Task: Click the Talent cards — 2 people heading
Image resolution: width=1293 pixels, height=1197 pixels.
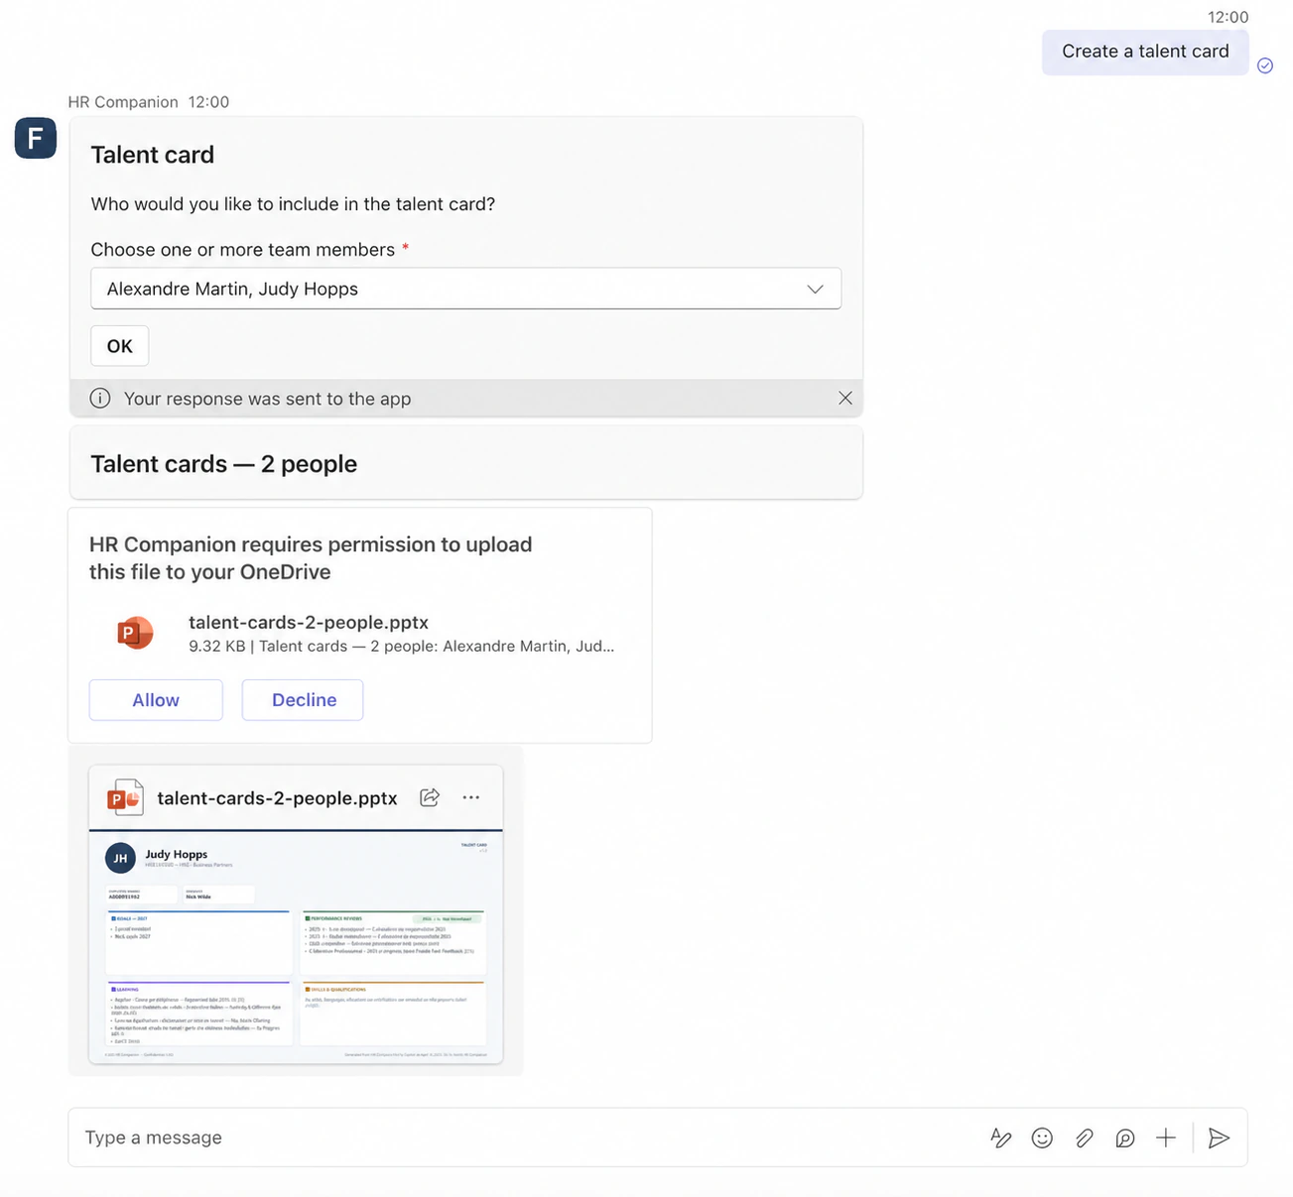Action: 224,464
